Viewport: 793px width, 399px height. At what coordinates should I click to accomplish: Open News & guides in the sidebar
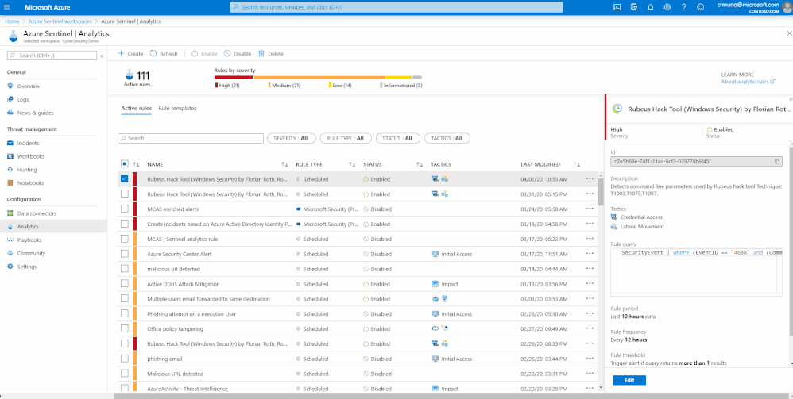(35, 113)
